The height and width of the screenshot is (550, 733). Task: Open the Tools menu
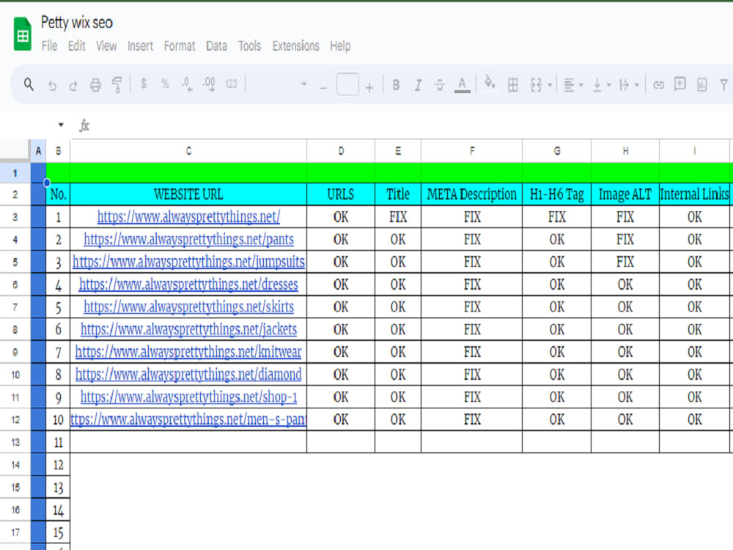[249, 45]
